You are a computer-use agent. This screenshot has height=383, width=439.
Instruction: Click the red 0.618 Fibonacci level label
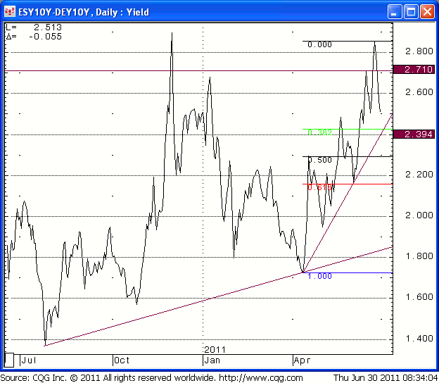[319, 187]
